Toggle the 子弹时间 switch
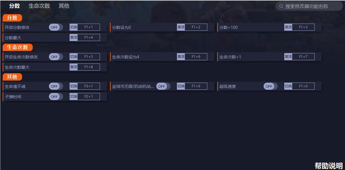This screenshot has height=170, width=345. coord(56,97)
